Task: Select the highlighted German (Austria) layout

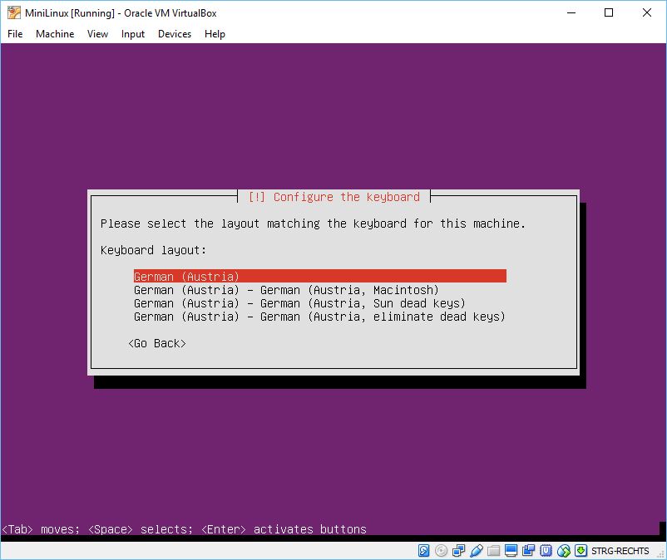Action: click(x=320, y=276)
